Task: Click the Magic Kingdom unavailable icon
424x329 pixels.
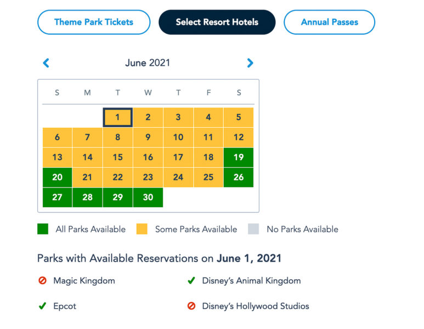Action: point(42,281)
